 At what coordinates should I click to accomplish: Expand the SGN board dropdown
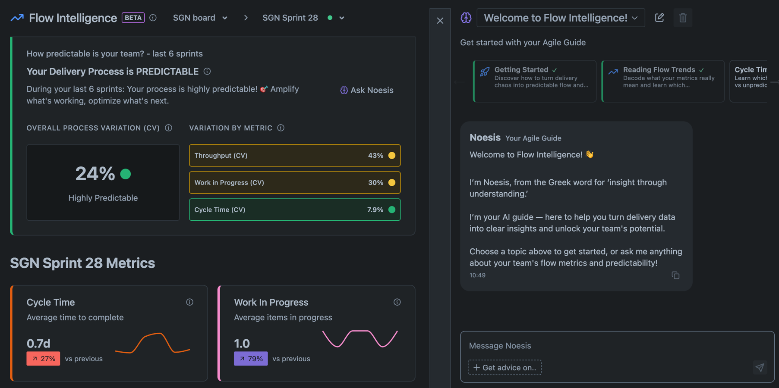pyautogui.click(x=200, y=18)
